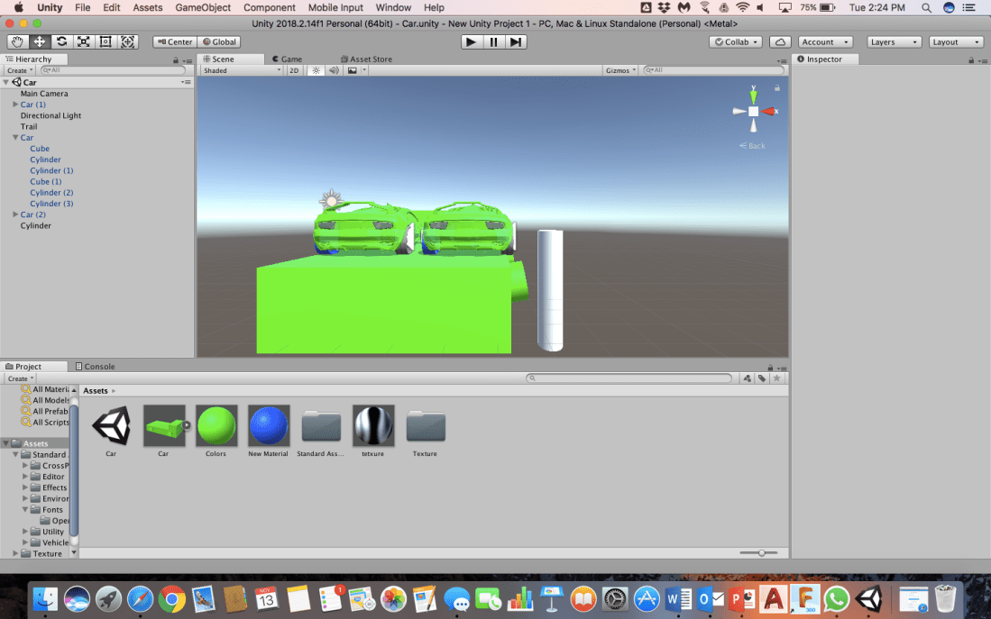Viewport: 991px width, 619px height.
Task: Open the GameObject menu
Action: 203,7
